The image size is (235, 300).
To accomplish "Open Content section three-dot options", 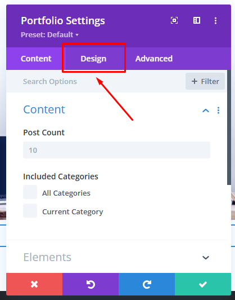I will click(218, 111).
